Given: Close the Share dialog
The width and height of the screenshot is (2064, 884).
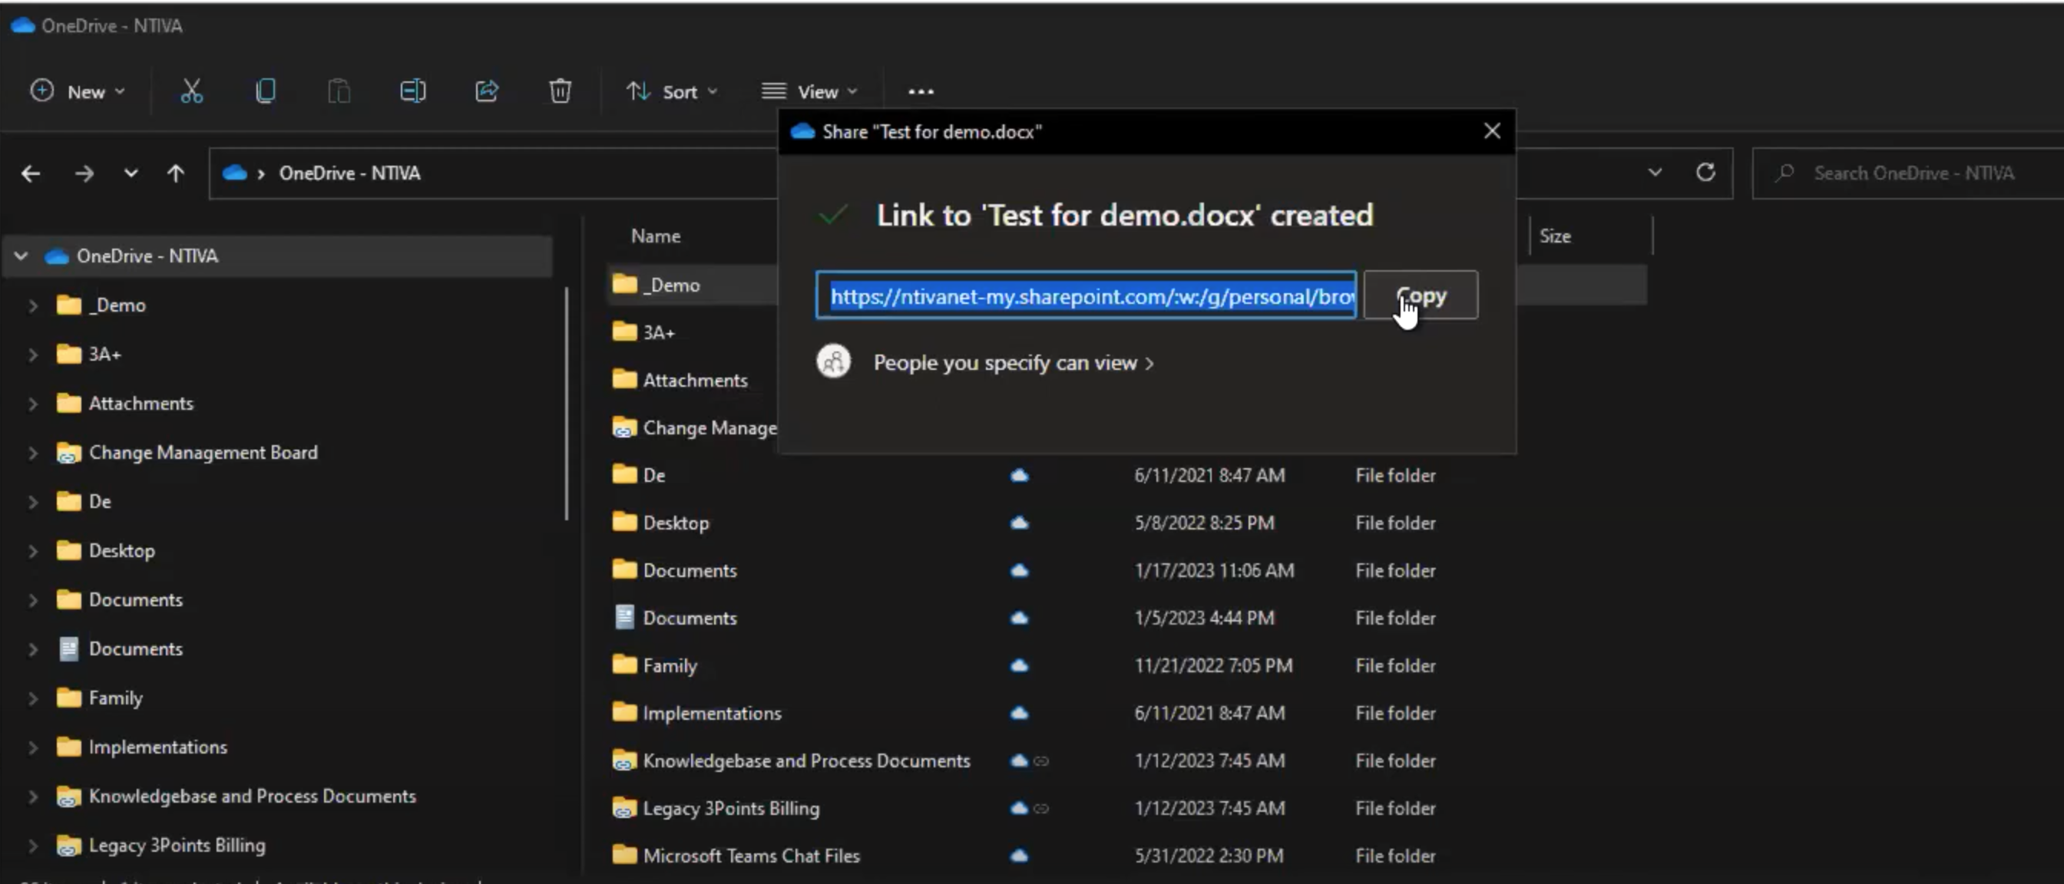Looking at the screenshot, I should [x=1491, y=129].
